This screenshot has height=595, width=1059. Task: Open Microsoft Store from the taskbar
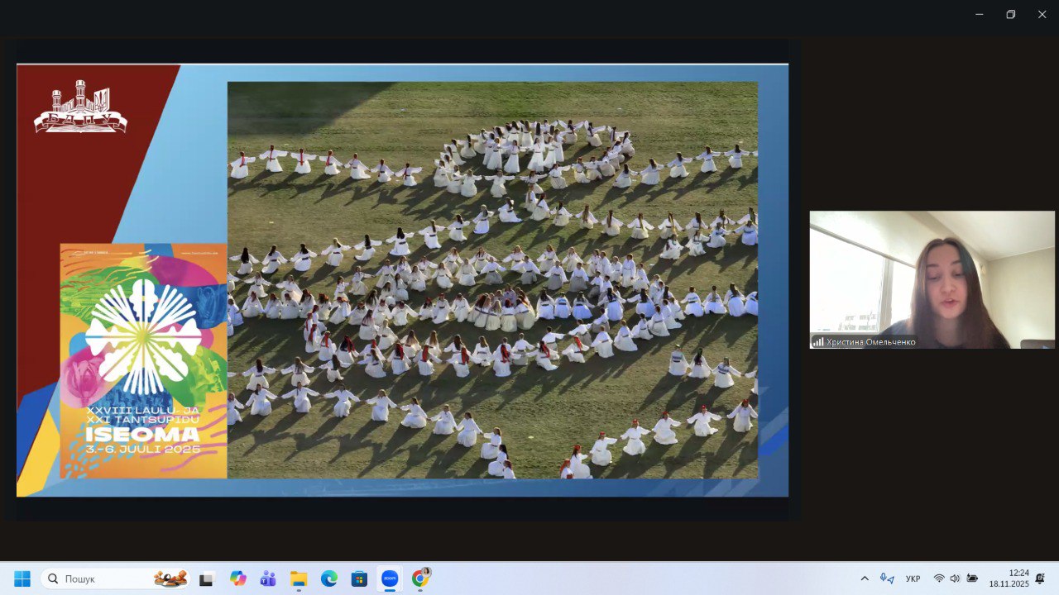tap(359, 578)
